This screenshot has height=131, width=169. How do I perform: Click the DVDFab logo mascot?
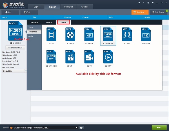click(5, 5)
